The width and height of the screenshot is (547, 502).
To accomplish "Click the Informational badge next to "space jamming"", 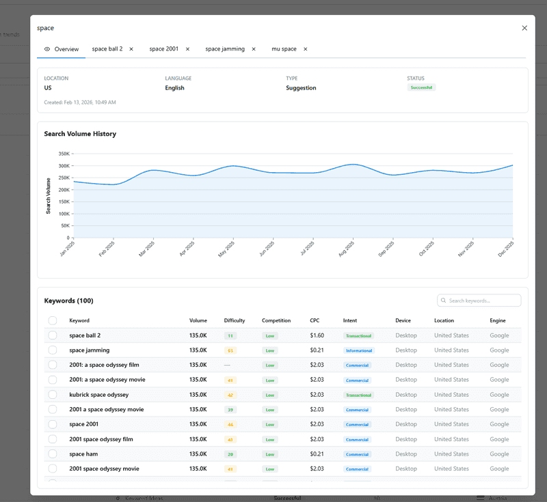I will (359, 350).
